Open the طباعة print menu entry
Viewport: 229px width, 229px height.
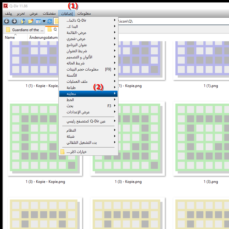pyautogui.click(x=88, y=88)
